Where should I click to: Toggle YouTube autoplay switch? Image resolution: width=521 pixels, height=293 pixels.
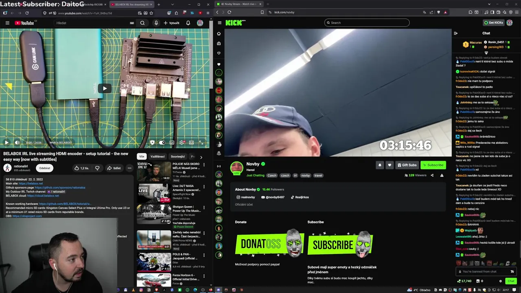(162, 142)
